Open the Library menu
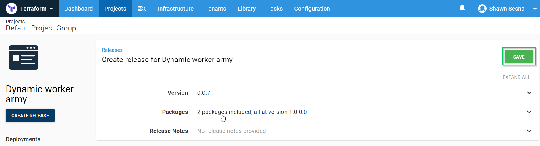 246,9
